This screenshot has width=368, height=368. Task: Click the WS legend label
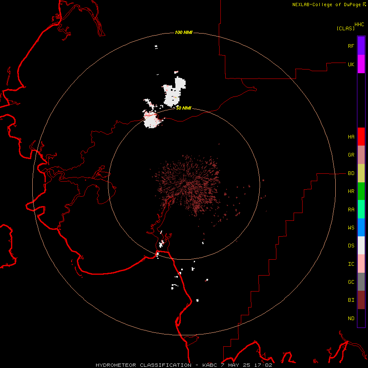point(351,227)
